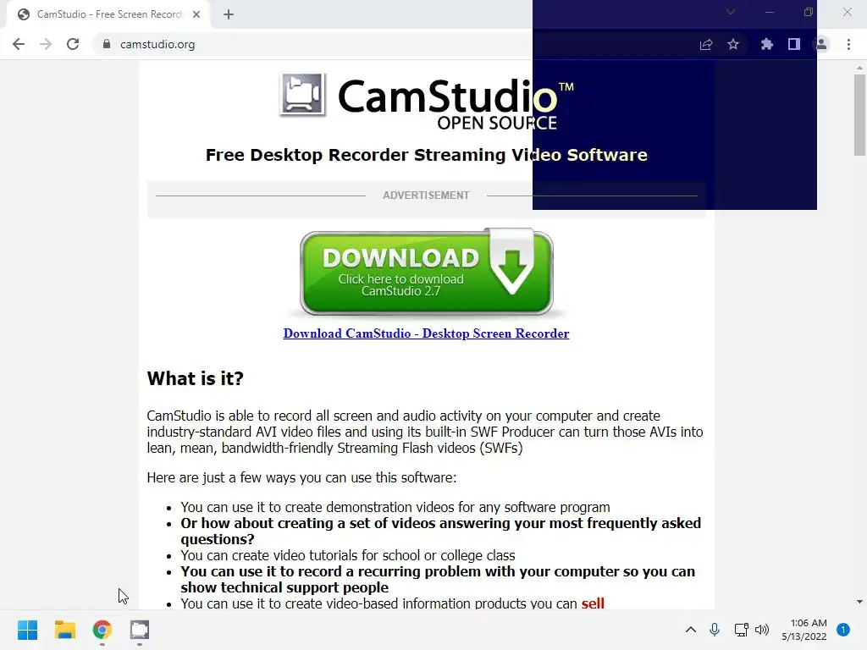This screenshot has height=650, width=867.
Task: Click the network display tray icon
Action: [741, 630]
